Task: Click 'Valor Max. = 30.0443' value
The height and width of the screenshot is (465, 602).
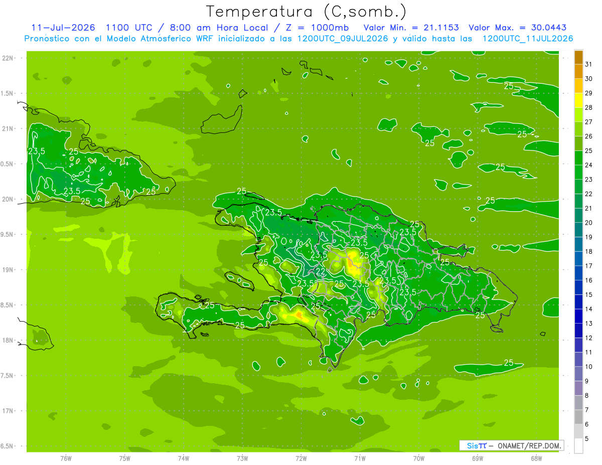Action: (x=517, y=28)
